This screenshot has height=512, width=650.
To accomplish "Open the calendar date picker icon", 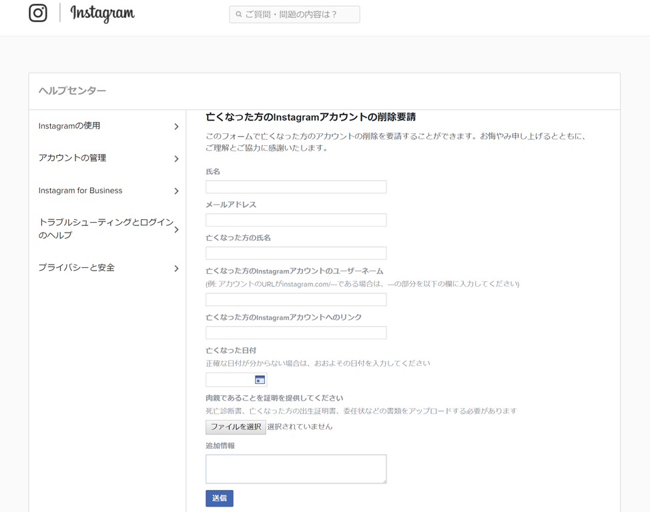I will pos(260,380).
